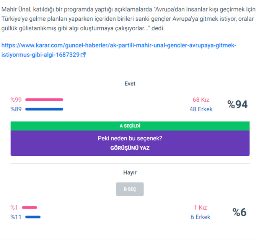
Task: Click the pink %99 progress bar
Action: point(44,100)
